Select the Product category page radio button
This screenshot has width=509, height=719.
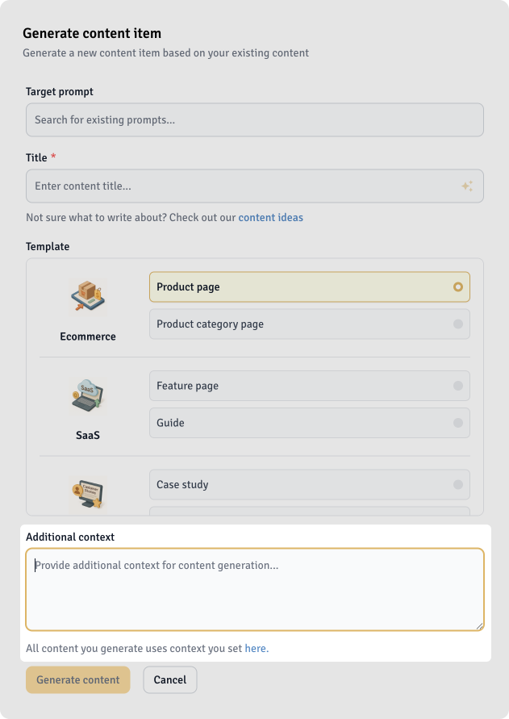pos(458,324)
